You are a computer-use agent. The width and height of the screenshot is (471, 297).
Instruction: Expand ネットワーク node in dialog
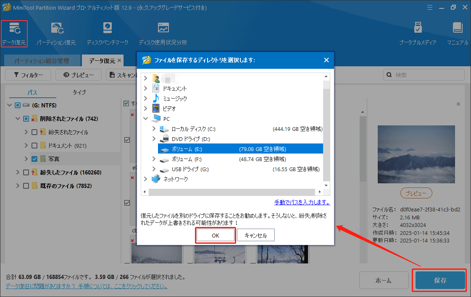click(x=146, y=179)
